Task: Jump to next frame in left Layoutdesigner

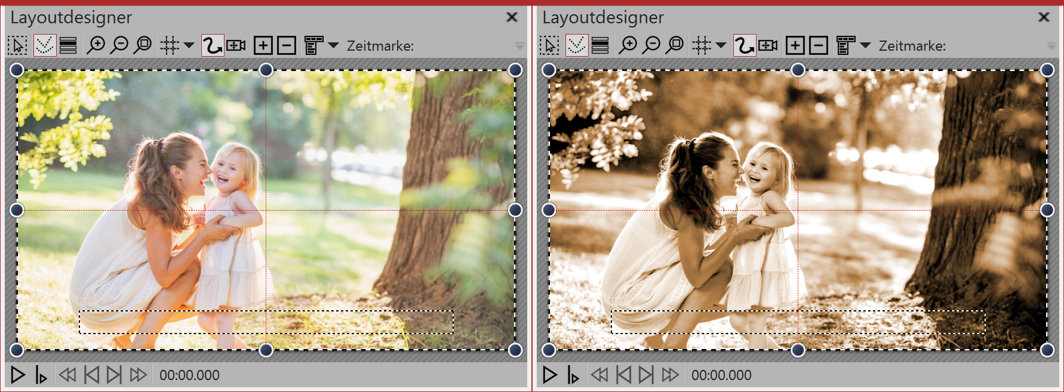Action: (x=114, y=375)
